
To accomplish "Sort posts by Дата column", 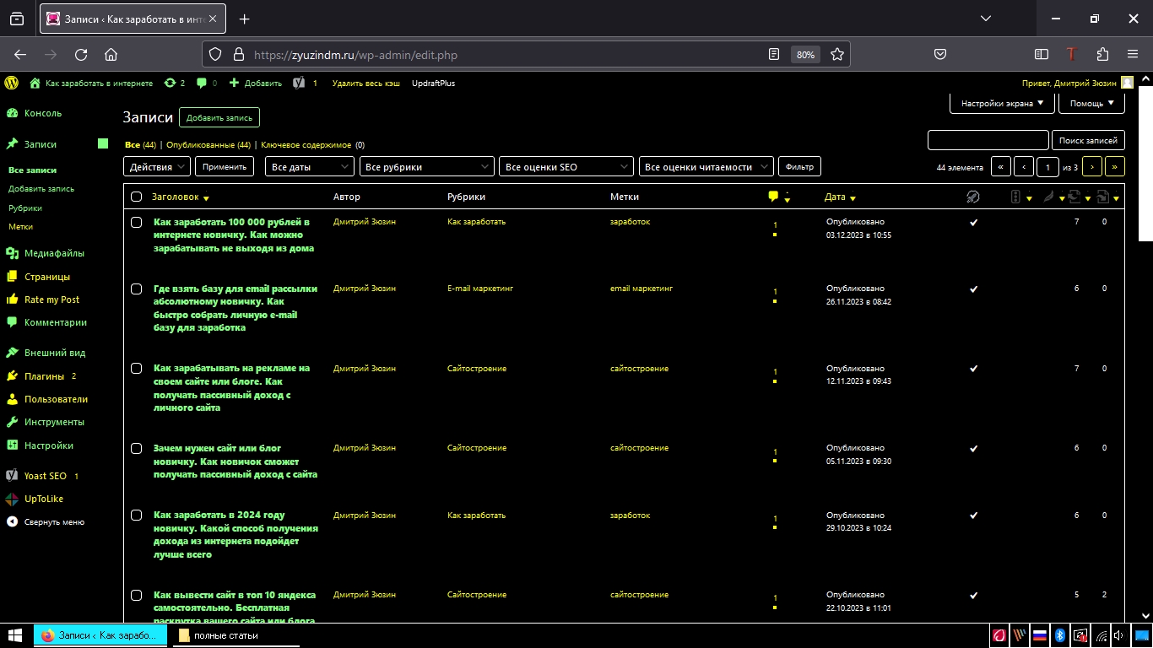I will (840, 197).
